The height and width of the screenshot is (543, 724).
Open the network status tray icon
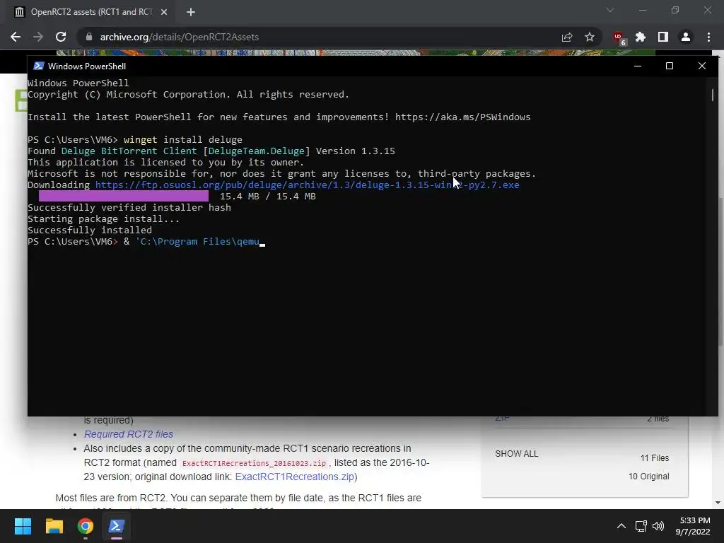pos(641,526)
